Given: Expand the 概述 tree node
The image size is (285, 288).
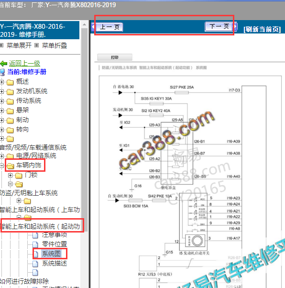Looking at the screenshot, I should pos(1,82).
